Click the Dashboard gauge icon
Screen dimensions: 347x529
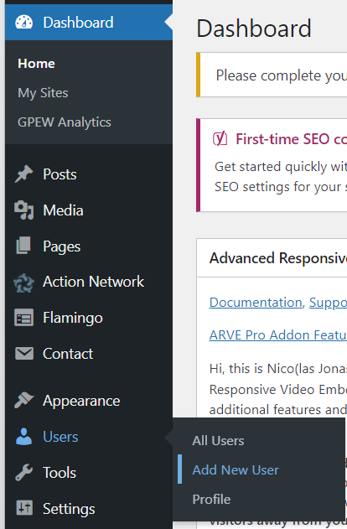pos(24,23)
